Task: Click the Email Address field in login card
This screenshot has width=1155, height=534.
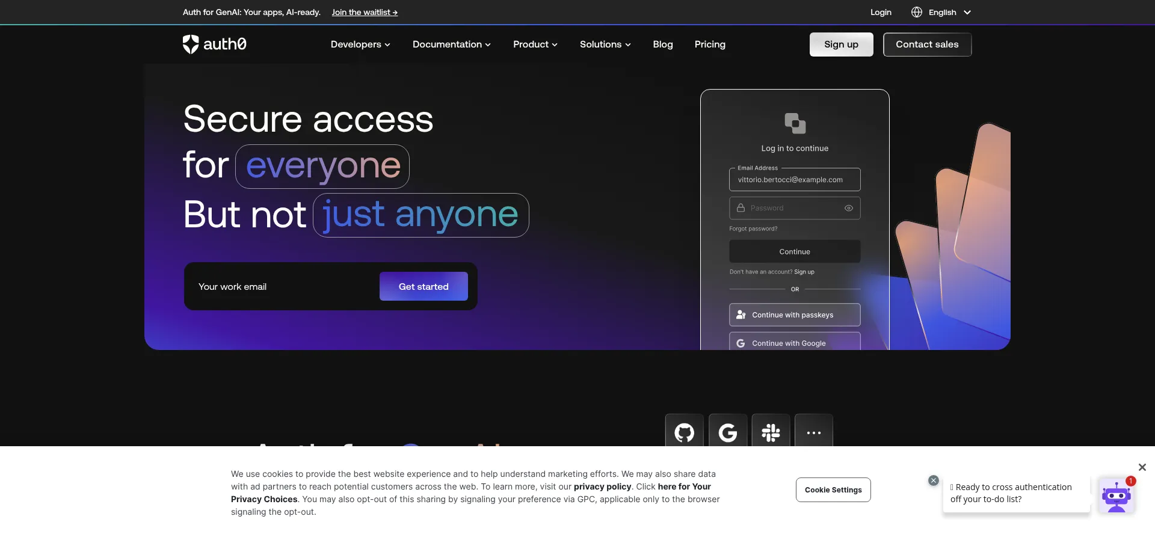Action: coord(795,179)
